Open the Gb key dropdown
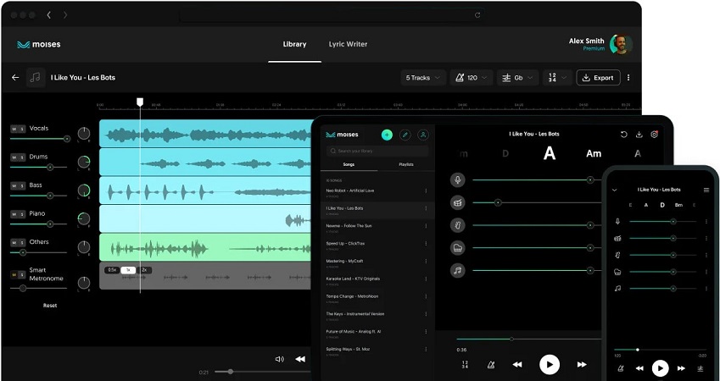The width and height of the screenshot is (720, 381). click(517, 78)
